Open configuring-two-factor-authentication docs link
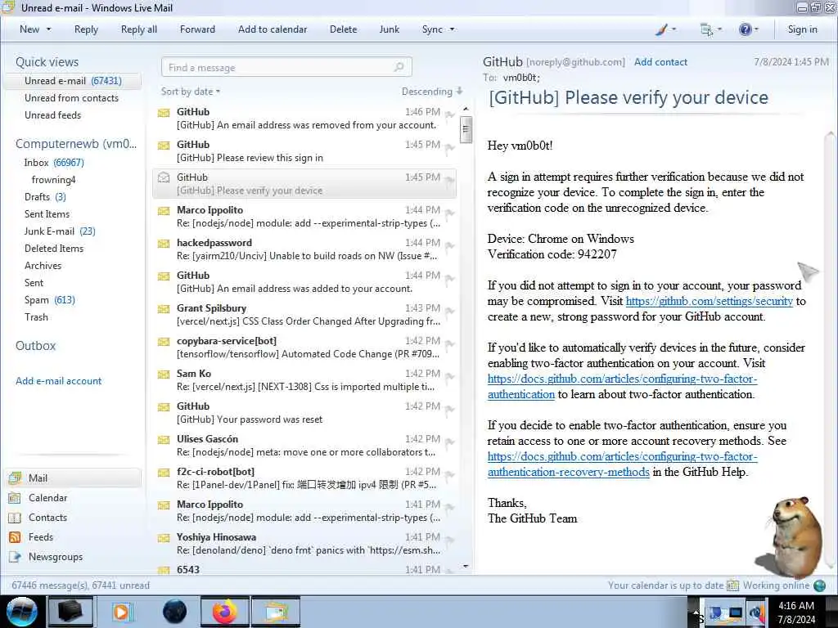Viewport: 838px width, 628px height. point(622,387)
